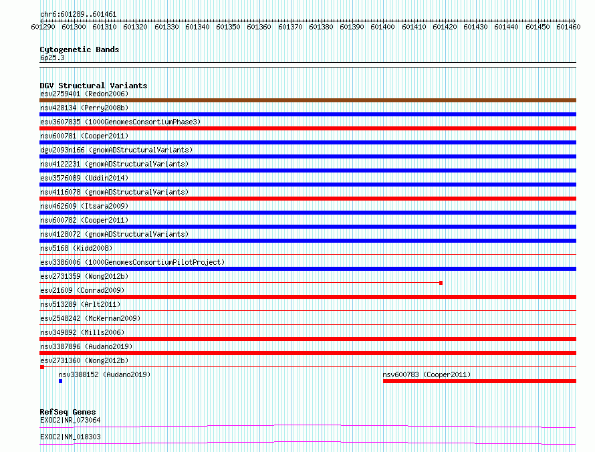Open the nsv428134 (Perry2008b) variant
Image resolution: width=595 pixels, height=452 pixels.
click(x=84, y=108)
